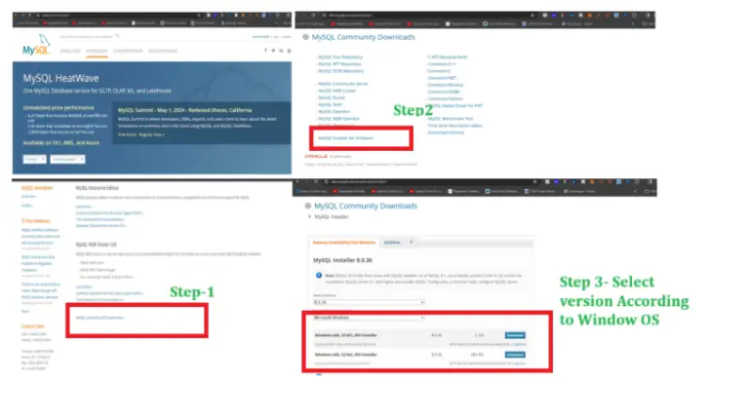Viewport: 749px width, 417px height.
Task: Click the 'MySQL Installer for Windows' link
Action: 345,138
